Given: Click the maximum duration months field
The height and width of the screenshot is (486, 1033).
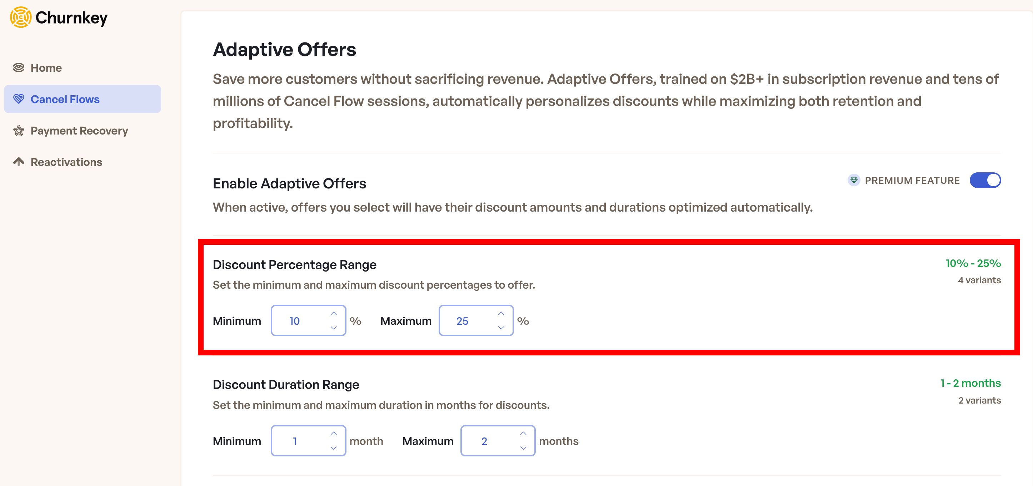Looking at the screenshot, I should click(490, 441).
